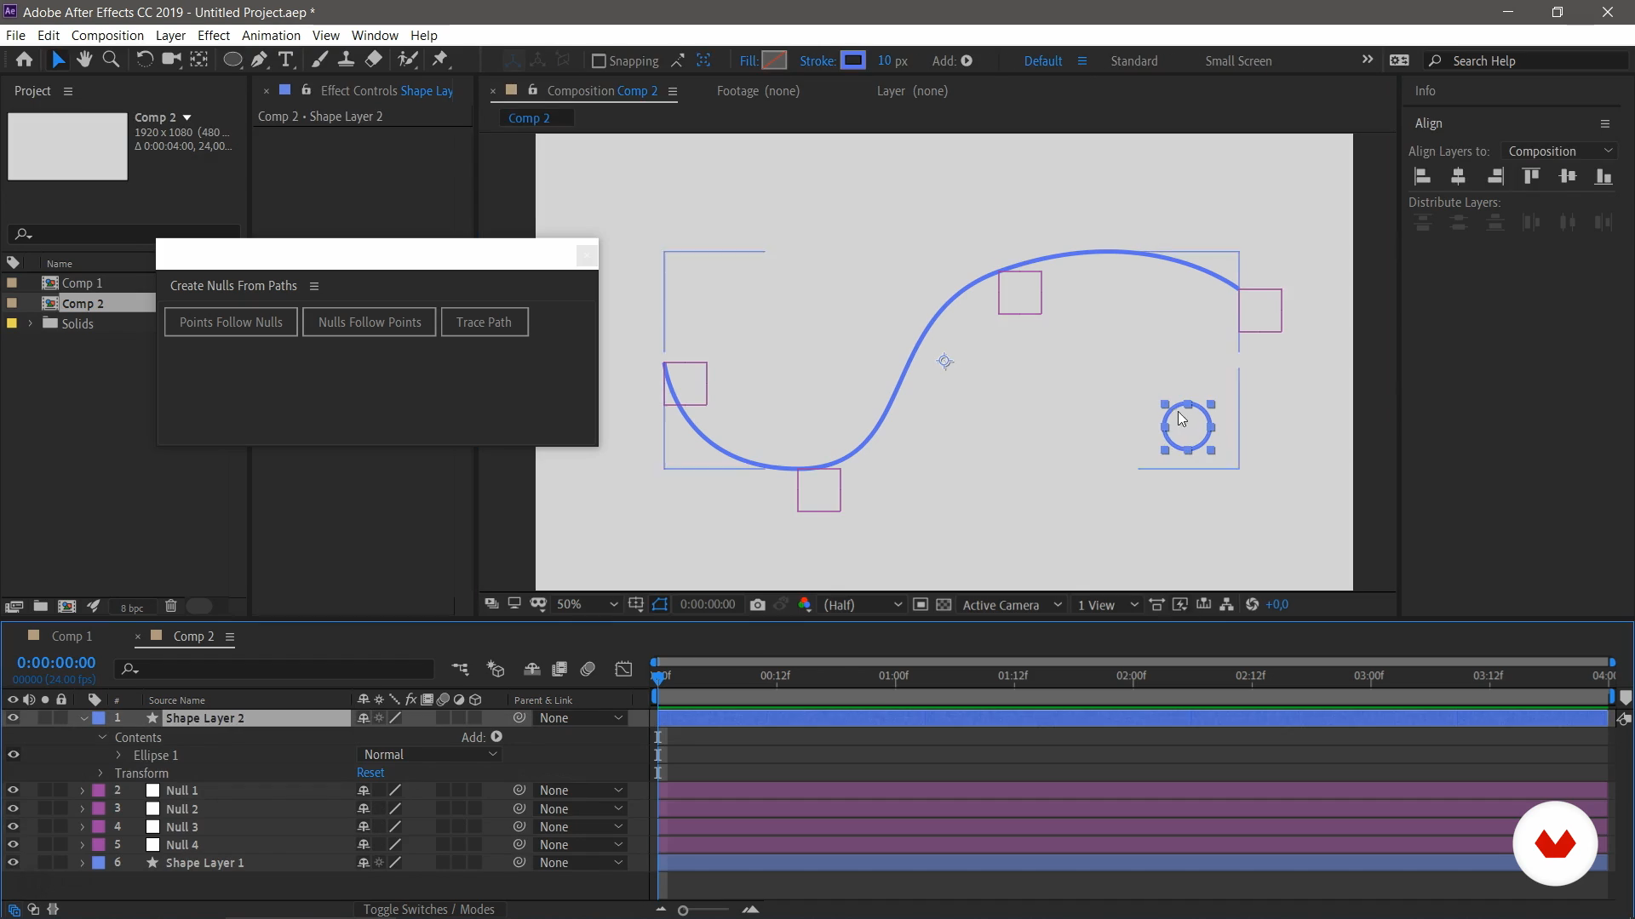Click Toggle Switches / Modes
1635x919 pixels.
(428, 910)
